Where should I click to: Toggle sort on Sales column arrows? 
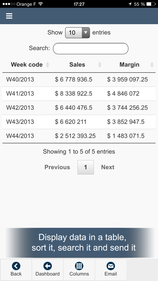pos(100,65)
